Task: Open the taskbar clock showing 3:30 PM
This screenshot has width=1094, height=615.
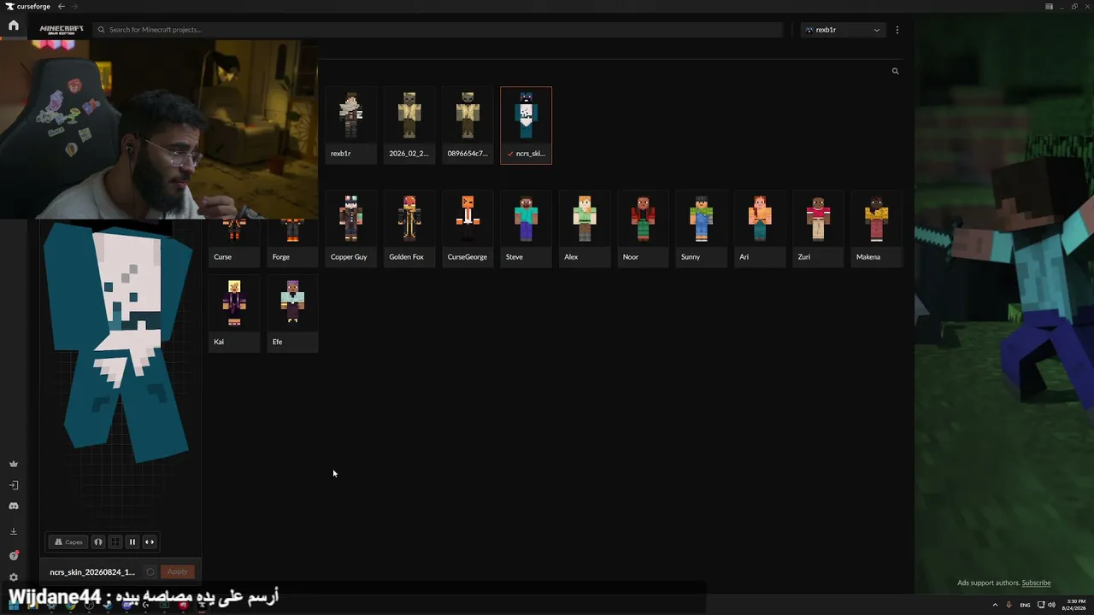Action: tap(1073, 605)
